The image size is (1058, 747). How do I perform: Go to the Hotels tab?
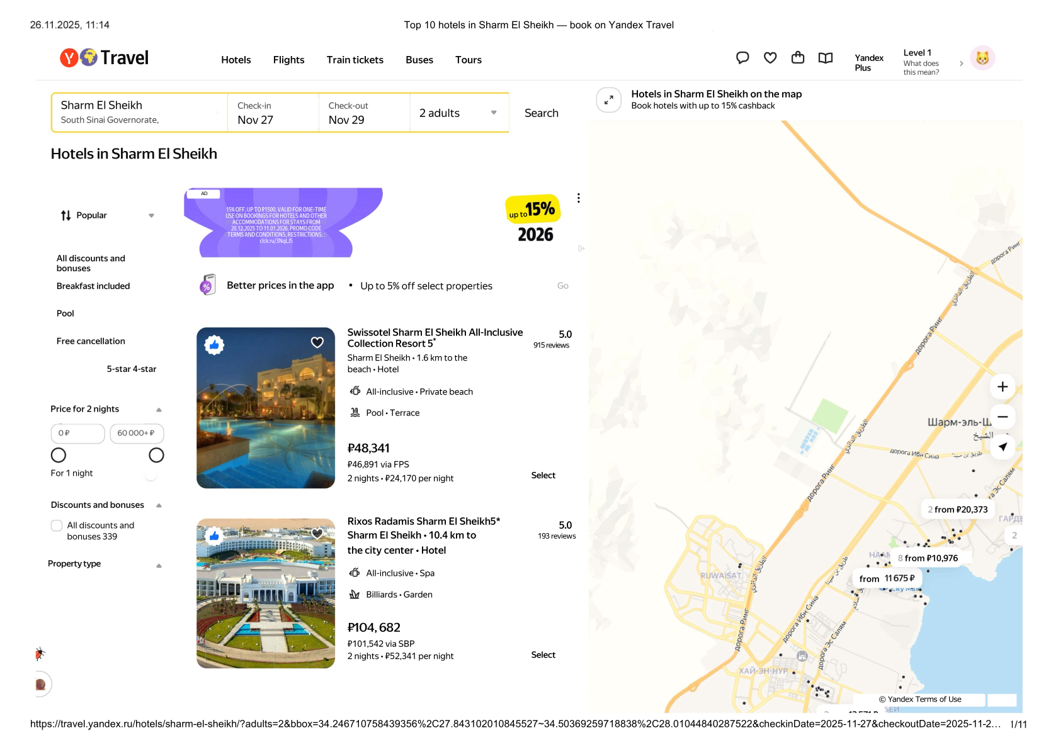(236, 60)
